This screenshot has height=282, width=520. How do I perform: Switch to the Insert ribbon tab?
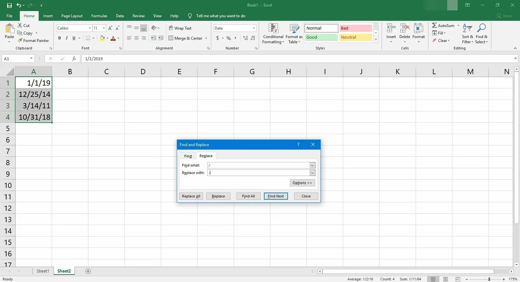(48, 16)
